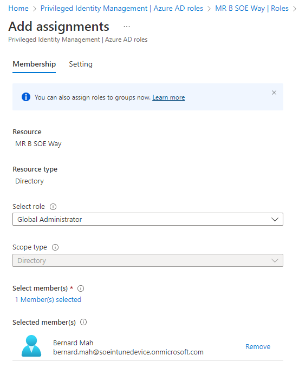Switch to the Membership tab
299x368 pixels.
34,64
